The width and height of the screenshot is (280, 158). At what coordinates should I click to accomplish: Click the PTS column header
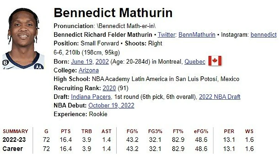pos(66,132)
